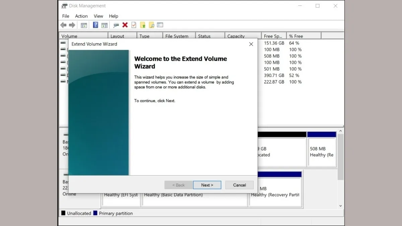Click the folder with green up-arrow icon
Image resolution: width=402 pixels, height=226 pixels.
142,25
